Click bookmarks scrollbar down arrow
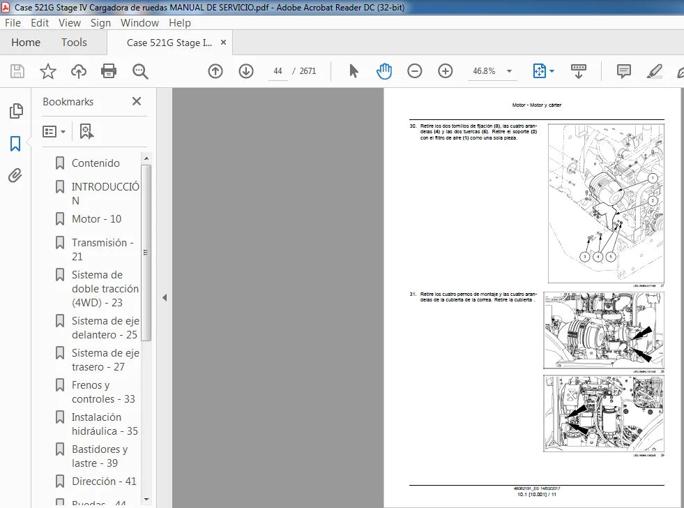The height and width of the screenshot is (508, 684). pos(146,499)
